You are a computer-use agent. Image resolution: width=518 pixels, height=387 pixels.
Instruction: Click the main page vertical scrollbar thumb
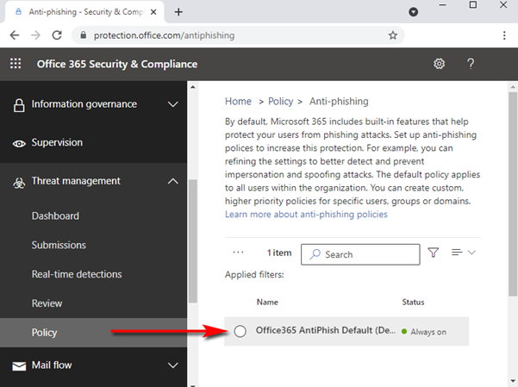(513, 194)
